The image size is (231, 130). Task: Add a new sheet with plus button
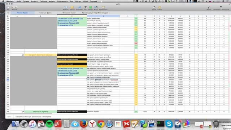coord(8,13)
